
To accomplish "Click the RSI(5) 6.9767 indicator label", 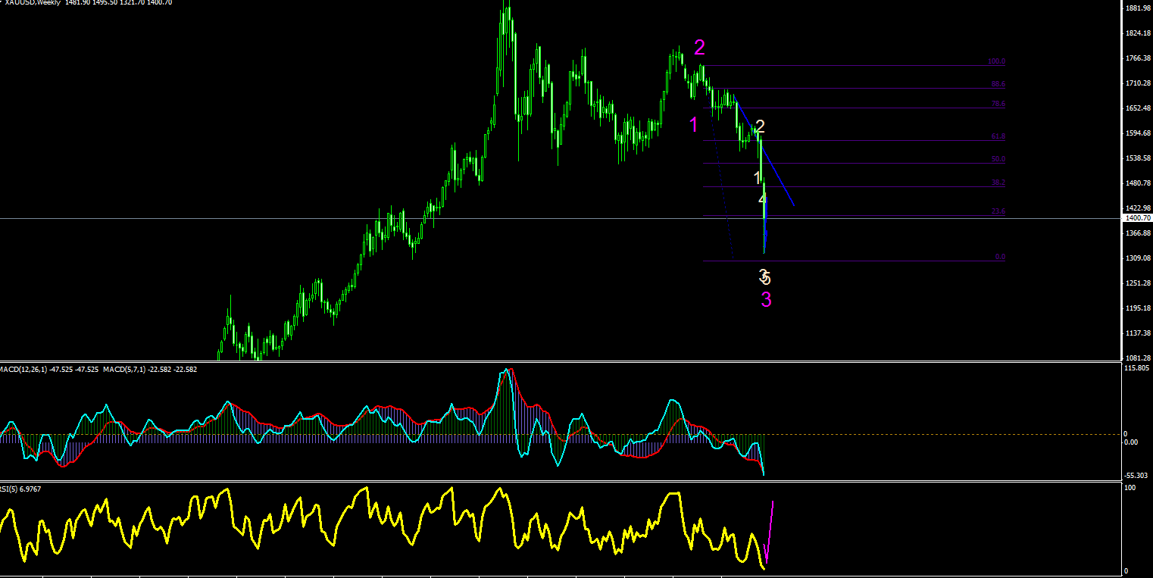I will 20,489.
